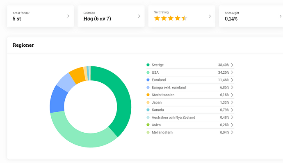This screenshot has height=163, width=283.
Task: Open the Snittavgift card chevron
Action: [x=281, y=16]
